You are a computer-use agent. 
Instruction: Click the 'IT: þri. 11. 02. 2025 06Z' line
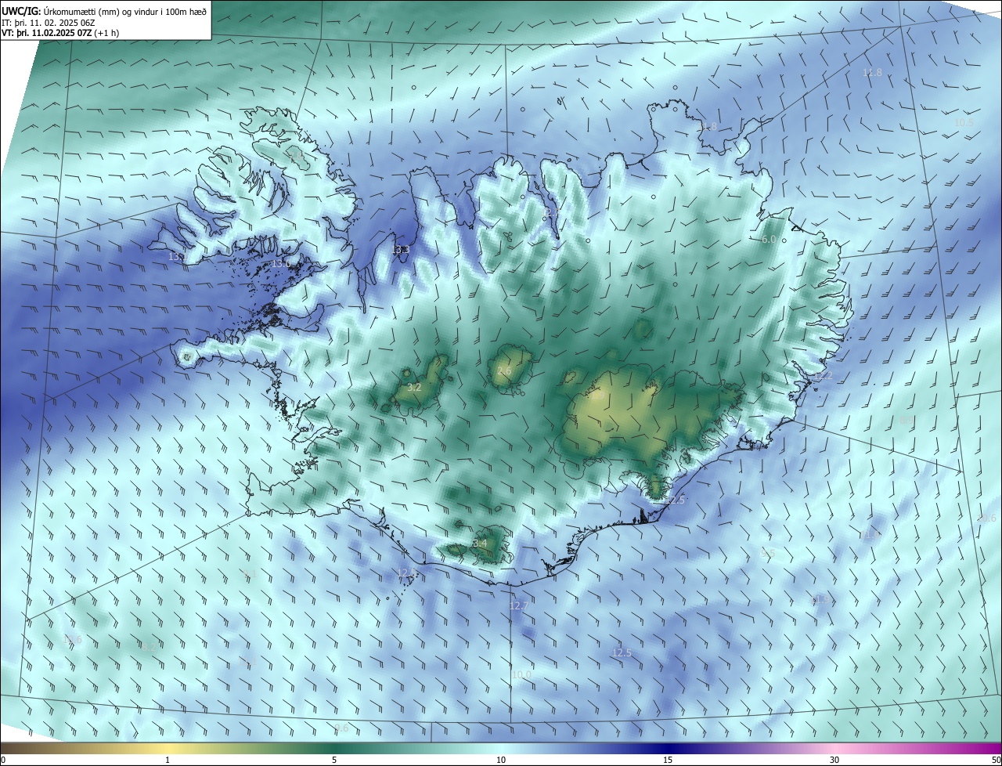click(49, 23)
